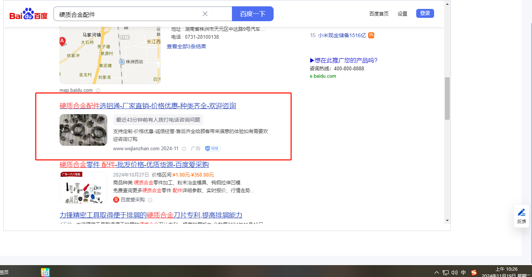
Task: Open 百度首页 in the top navigation
Action: tap(379, 14)
